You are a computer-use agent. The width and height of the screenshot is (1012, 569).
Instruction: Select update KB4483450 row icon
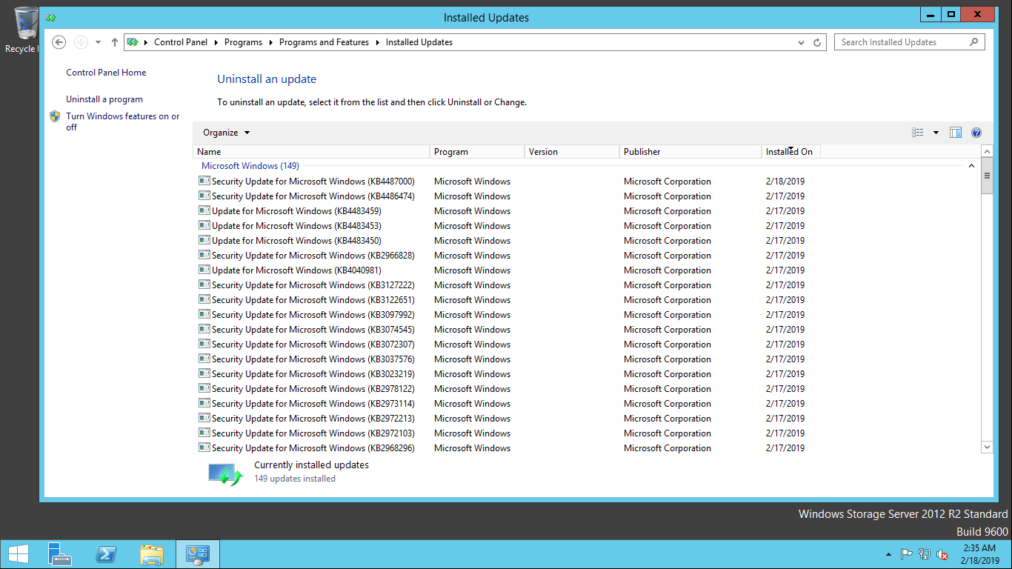pos(204,240)
